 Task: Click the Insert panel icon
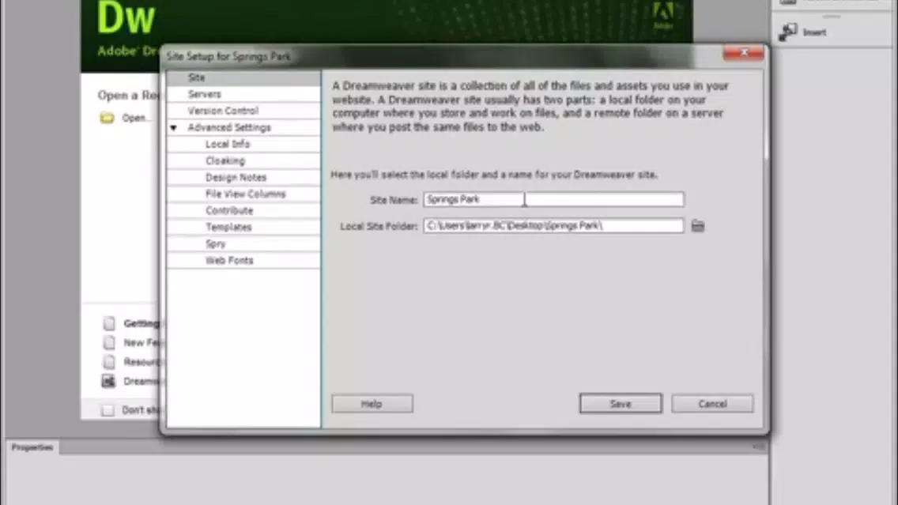pyautogui.click(x=788, y=32)
